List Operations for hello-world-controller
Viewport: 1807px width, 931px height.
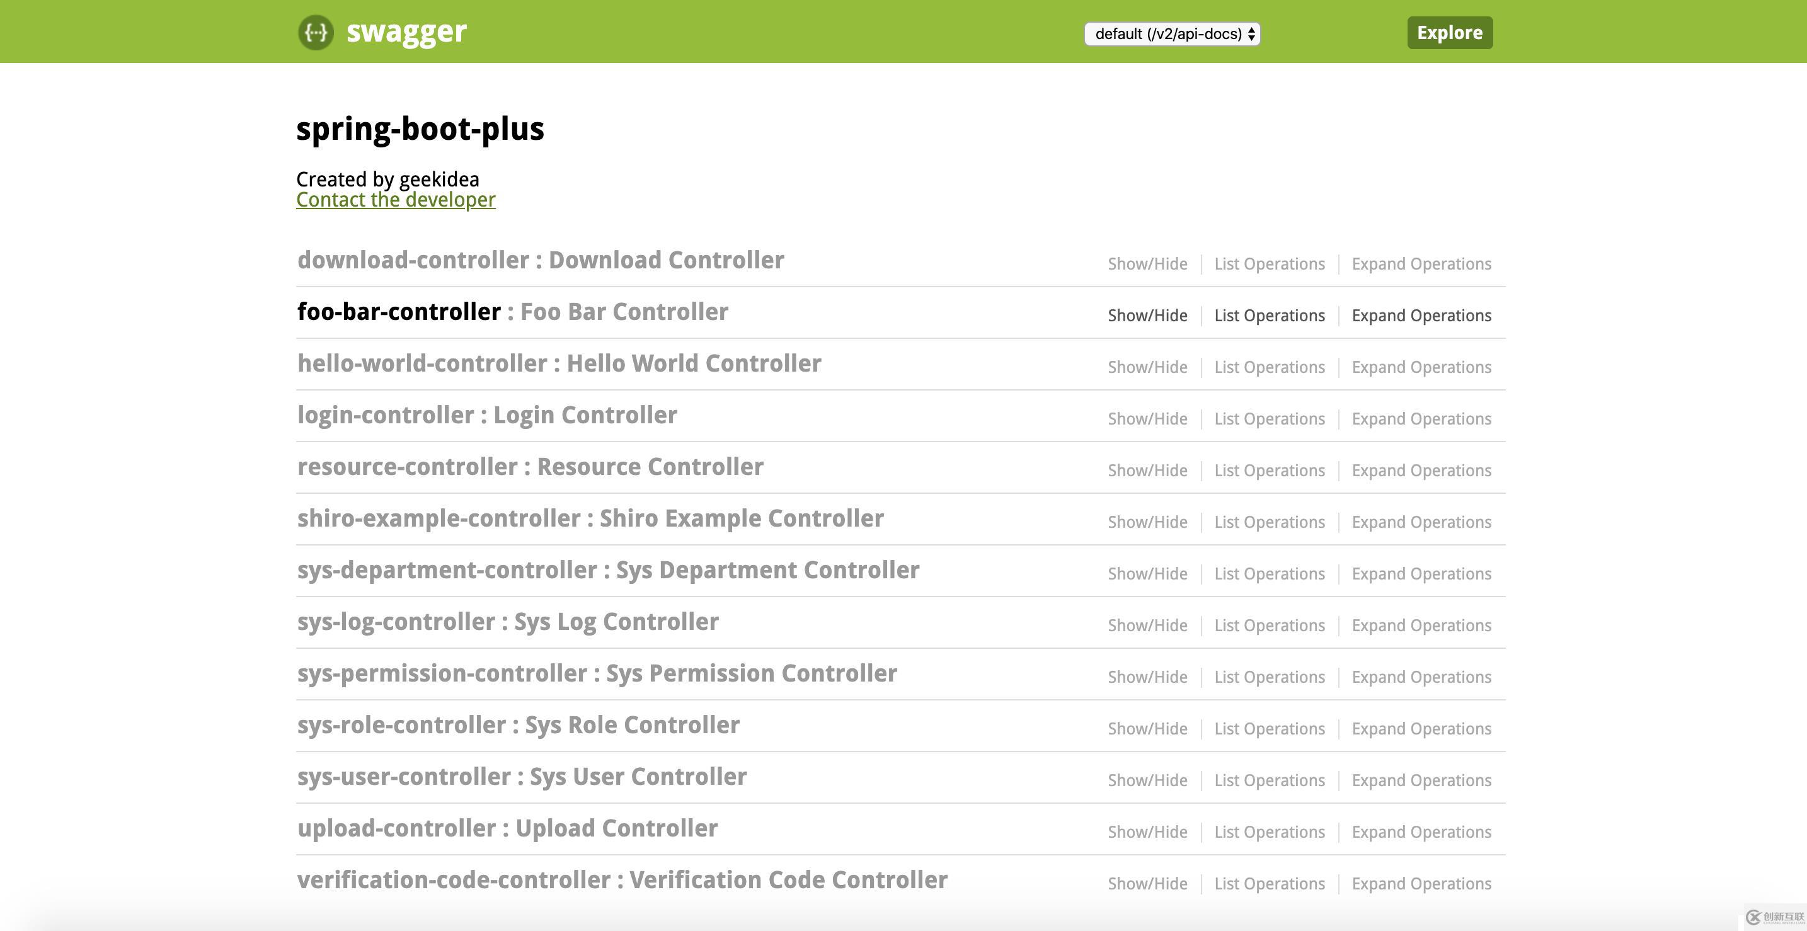(1270, 367)
